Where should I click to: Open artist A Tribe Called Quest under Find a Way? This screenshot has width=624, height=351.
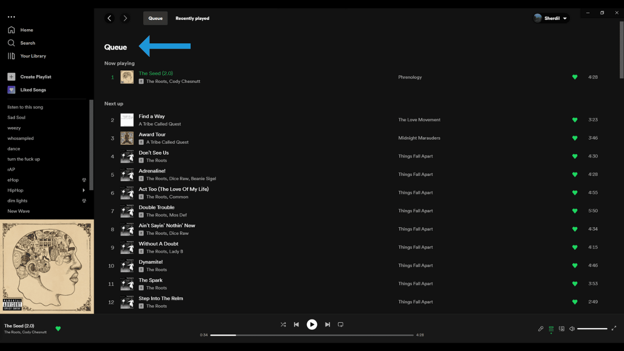point(160,124)
